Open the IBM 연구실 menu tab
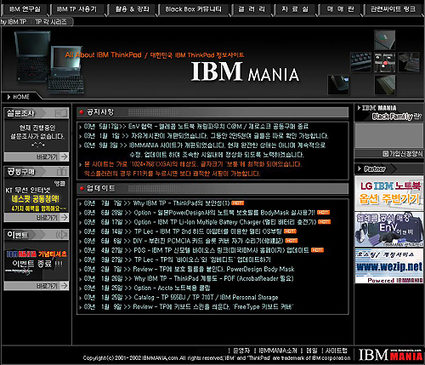 25,9
